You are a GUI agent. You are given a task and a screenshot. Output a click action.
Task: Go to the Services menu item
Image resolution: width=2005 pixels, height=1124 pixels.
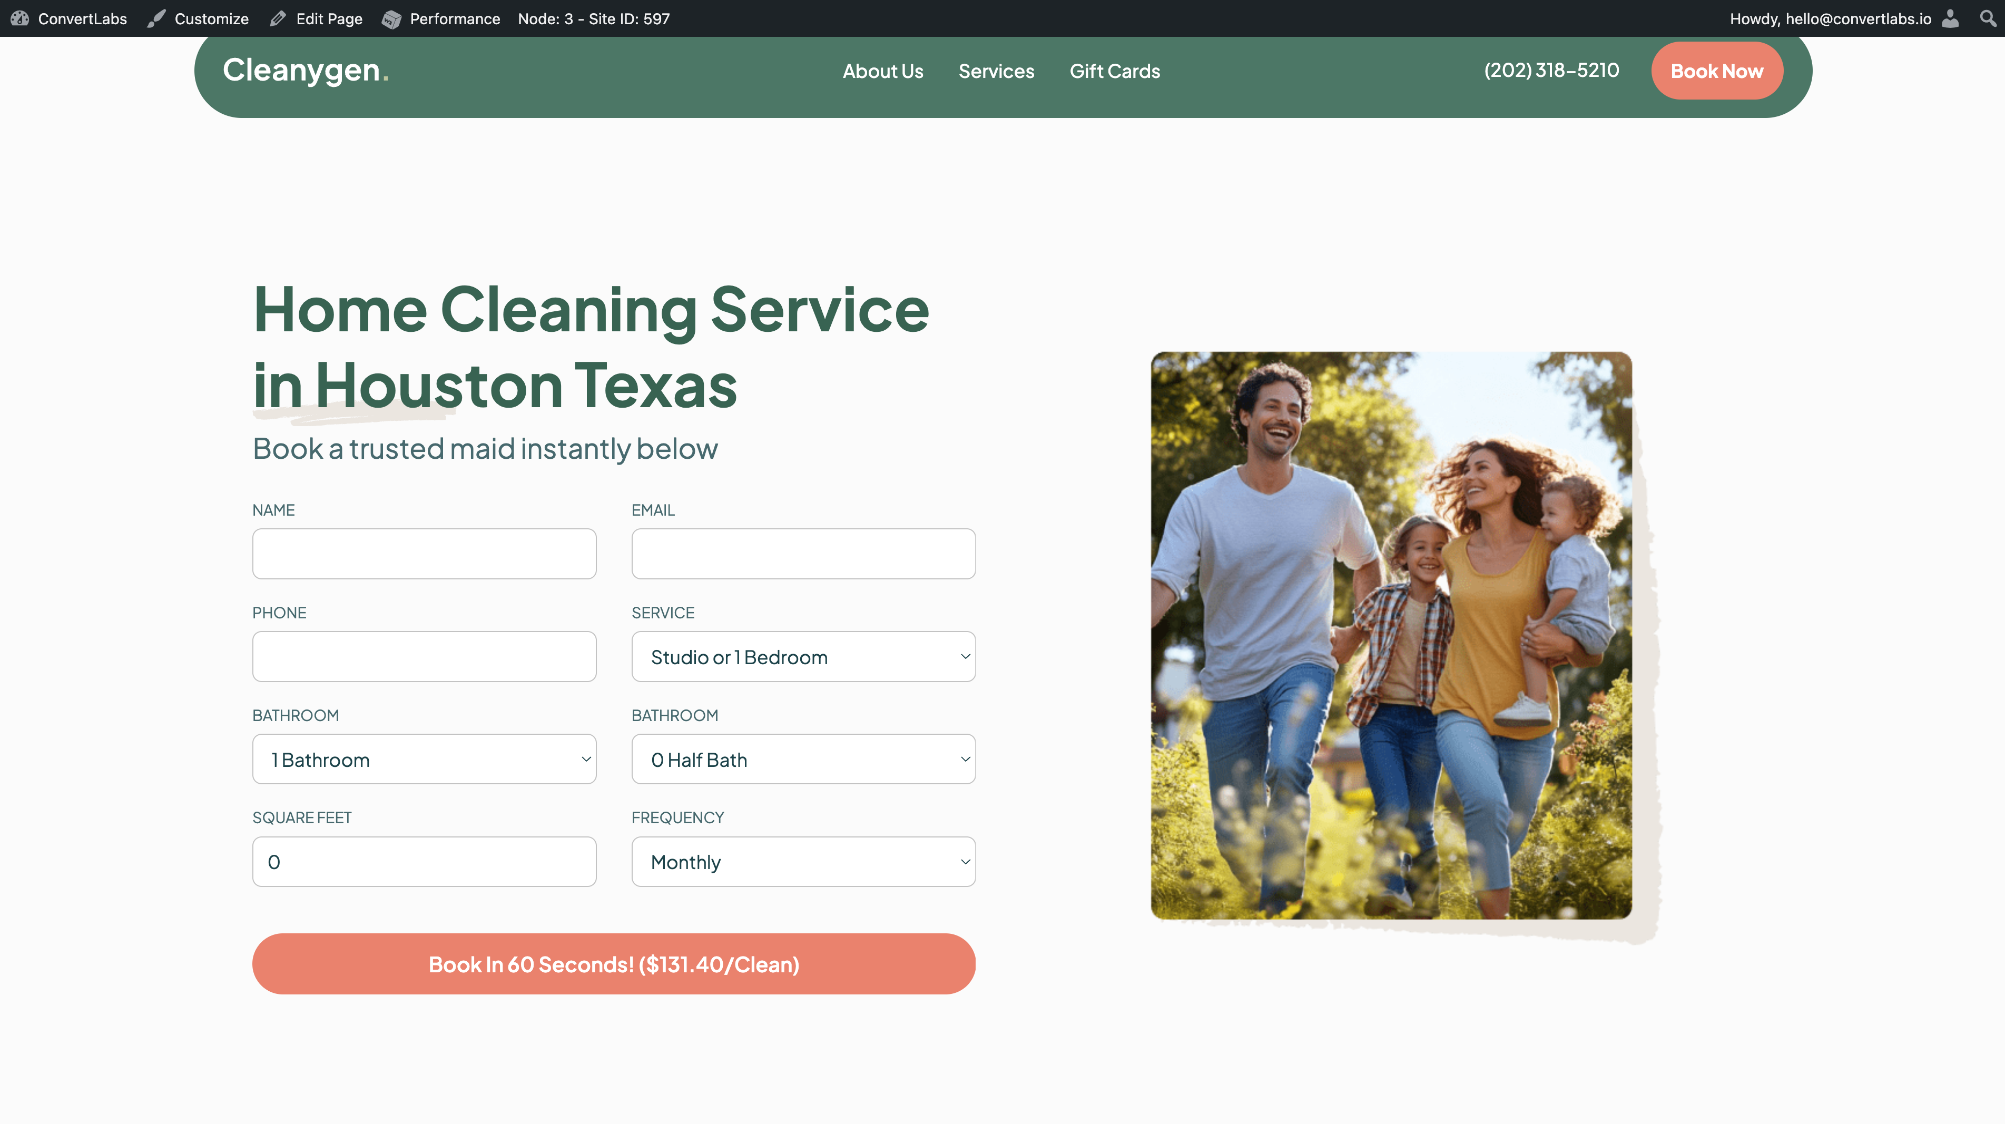(996, 71)
